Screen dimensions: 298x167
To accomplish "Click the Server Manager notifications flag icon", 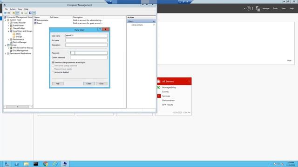I will coord(257,8).
